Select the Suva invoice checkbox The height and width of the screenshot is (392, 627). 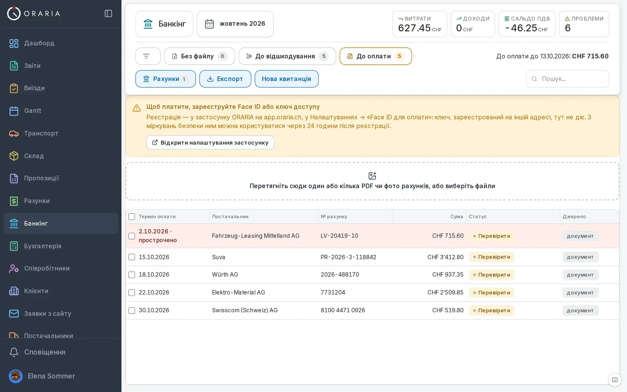coord(132,257)
